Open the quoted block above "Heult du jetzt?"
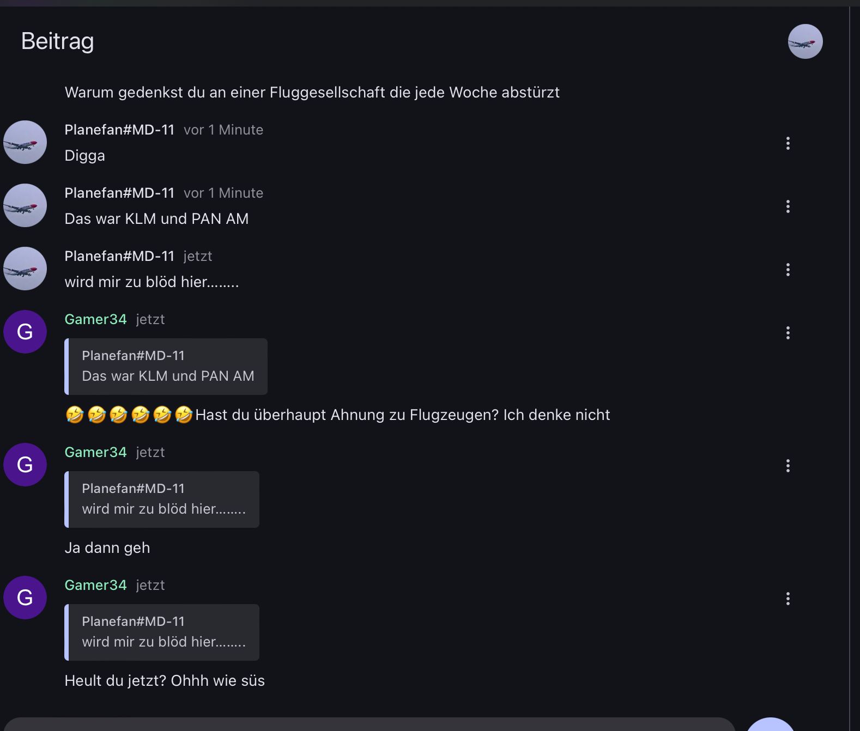This screenshot has width=860, height=731. click(x=162, y=632)
